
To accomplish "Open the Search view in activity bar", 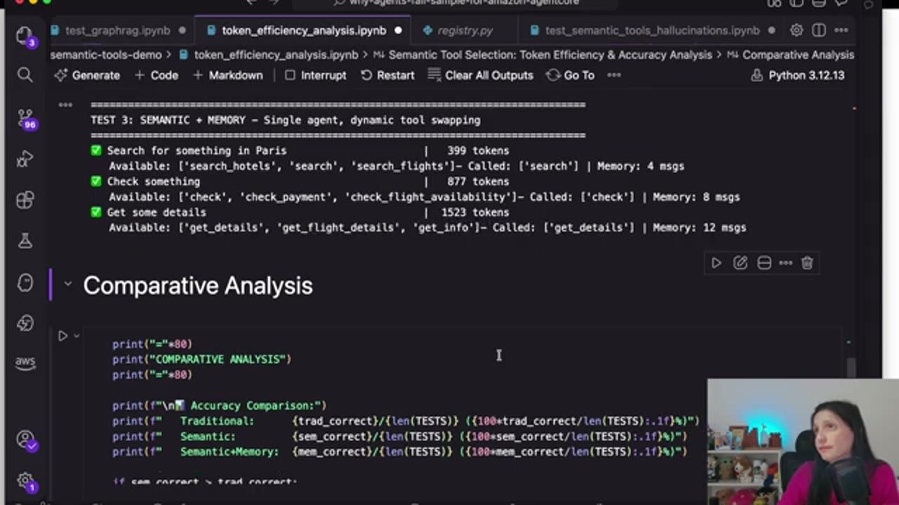I will click(25, 75).
